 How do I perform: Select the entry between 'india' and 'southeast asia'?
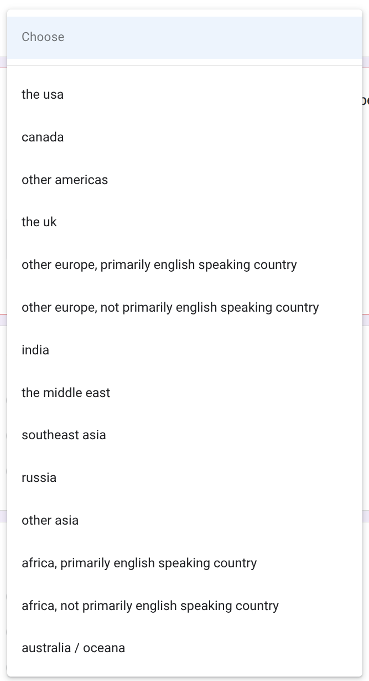click(x=66, y=393)
